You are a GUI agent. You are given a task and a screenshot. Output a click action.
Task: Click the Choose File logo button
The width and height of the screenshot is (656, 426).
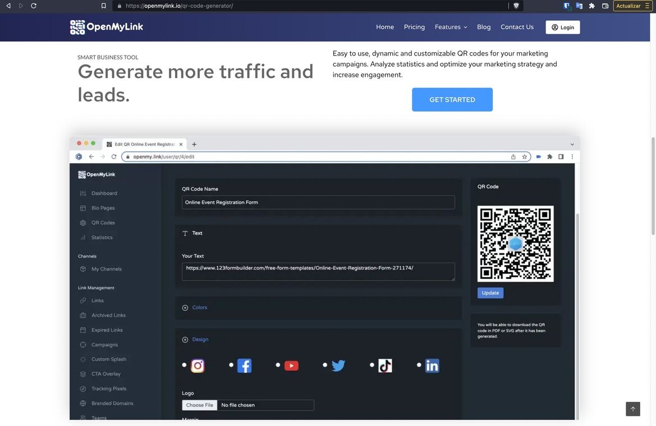[x=200, y=405]
